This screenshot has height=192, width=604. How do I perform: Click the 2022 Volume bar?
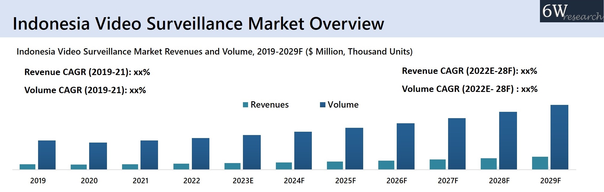click(200, 154)
